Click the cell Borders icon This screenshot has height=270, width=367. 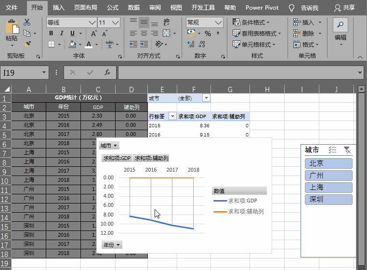point(51,44)
